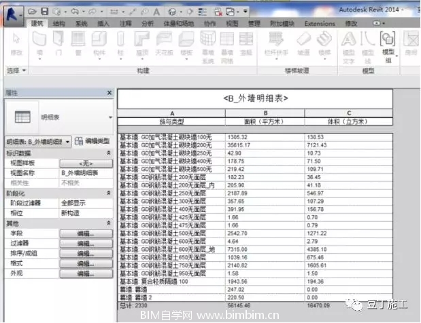The image size is (421, 323).
Task: Collapse the 阶段化 properties section
Action: pos(109,193)
